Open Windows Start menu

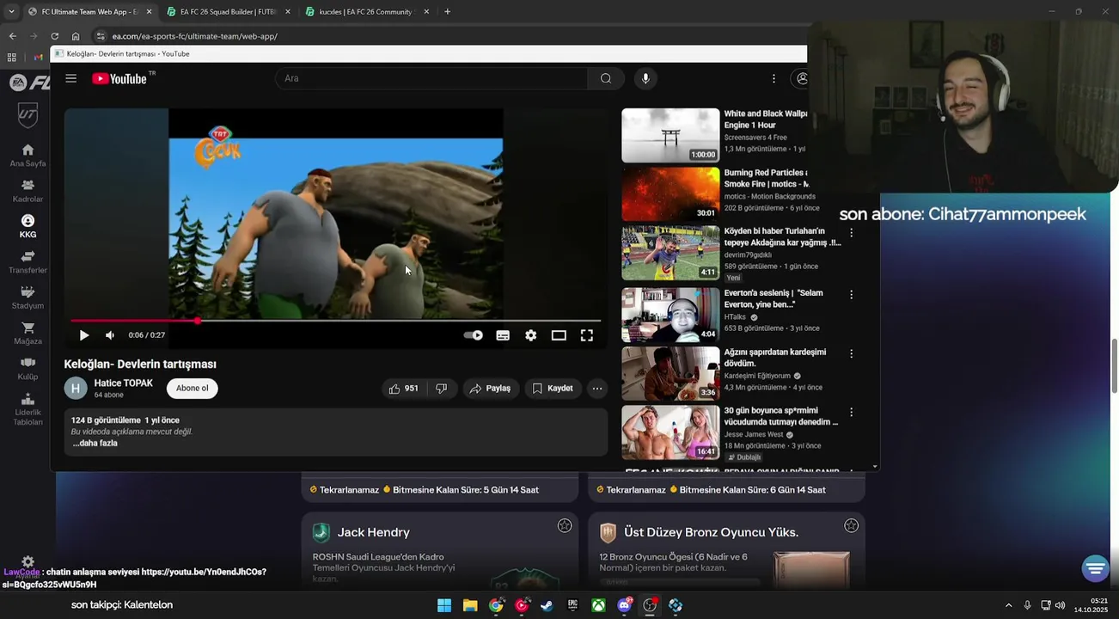coord(444,605)
